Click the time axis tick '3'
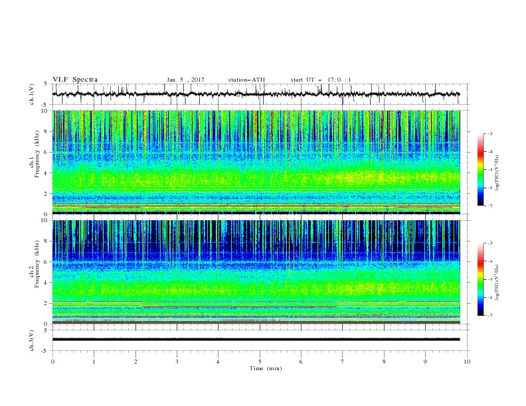This screenshot has width=526, height=406. 177,362
